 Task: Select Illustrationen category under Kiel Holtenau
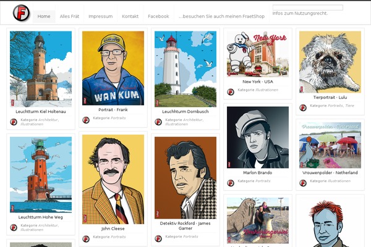32,124
